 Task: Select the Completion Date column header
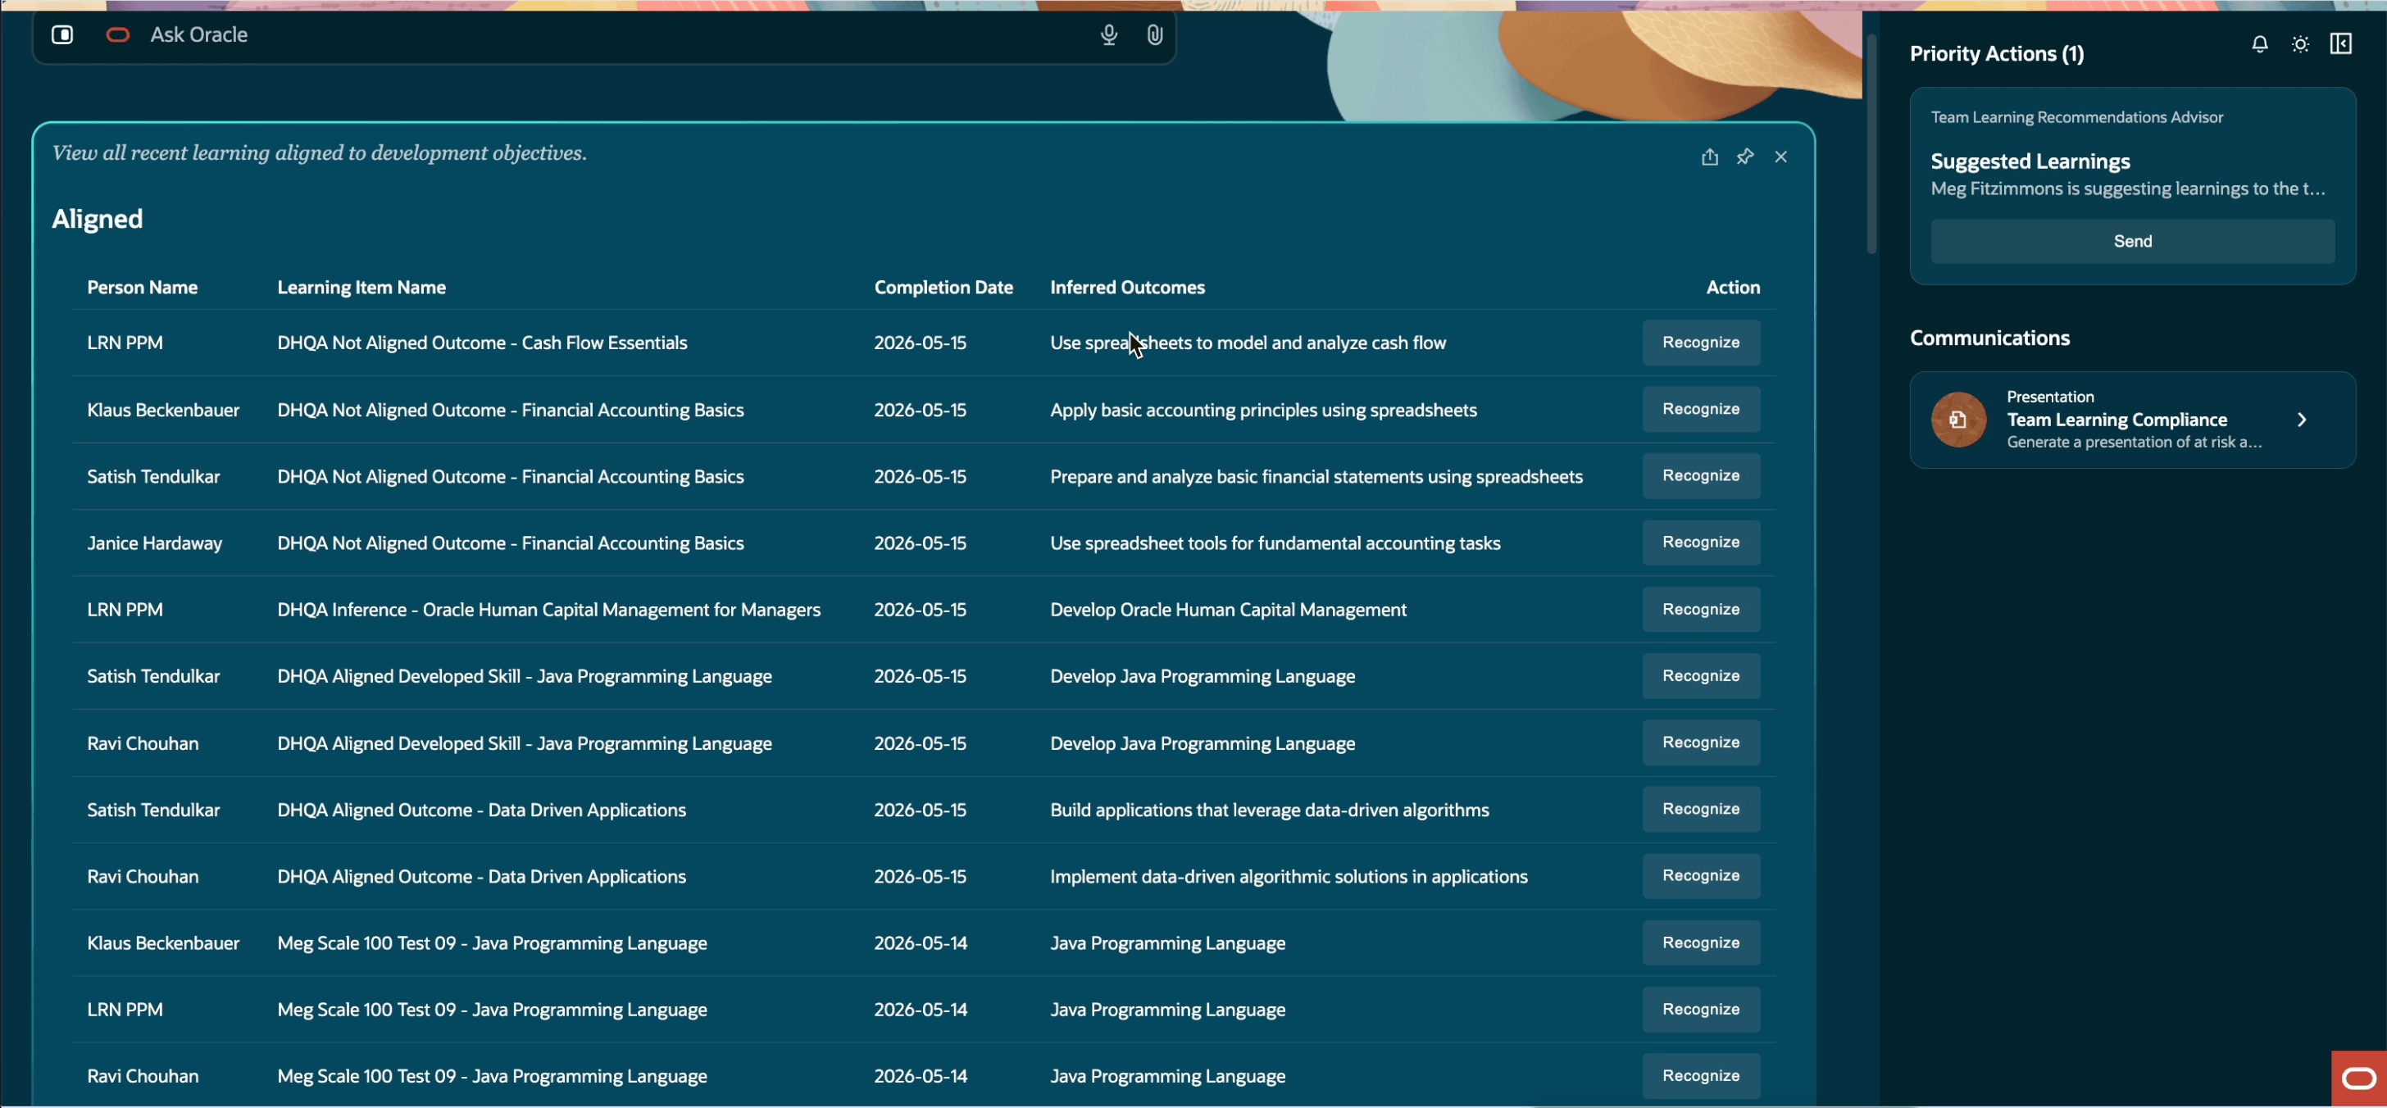[943, 287]
